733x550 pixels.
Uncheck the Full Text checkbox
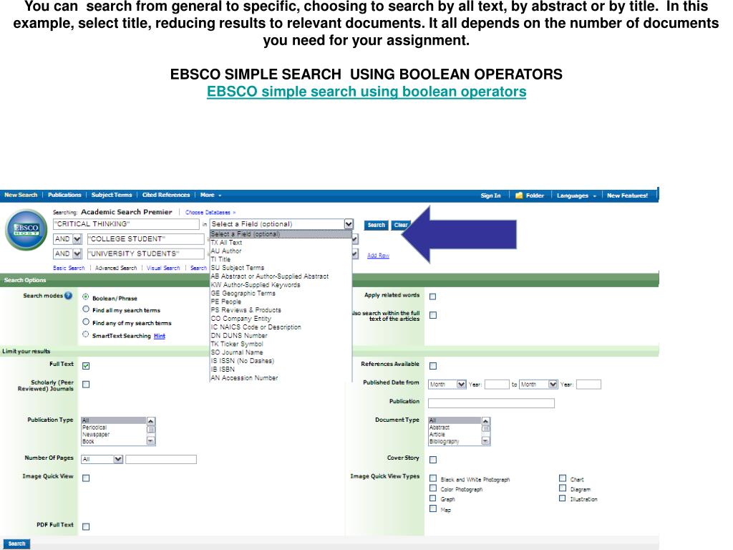[86, 366]
